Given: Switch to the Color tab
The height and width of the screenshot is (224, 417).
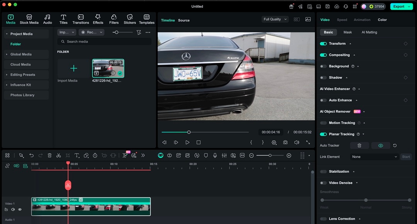Looking at the screenshot, I should point(382,20).
